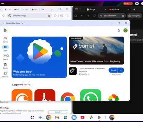The width and height of the screenshot is (143, 122).
Task: Add new tab in Incognito window
Action: (x=134, y=9)
